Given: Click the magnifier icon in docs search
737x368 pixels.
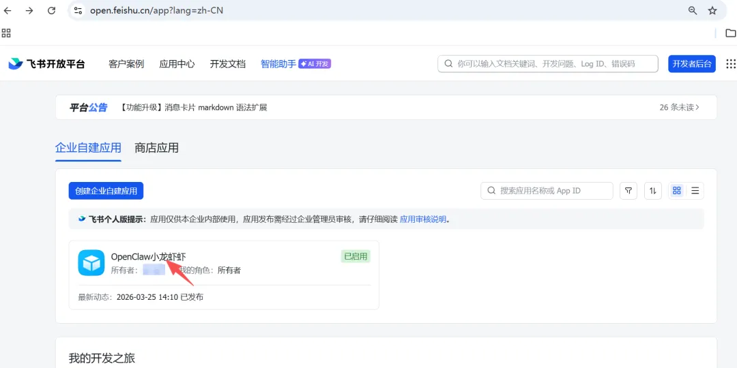Looking at the screenshot, I should coord(448,64).
